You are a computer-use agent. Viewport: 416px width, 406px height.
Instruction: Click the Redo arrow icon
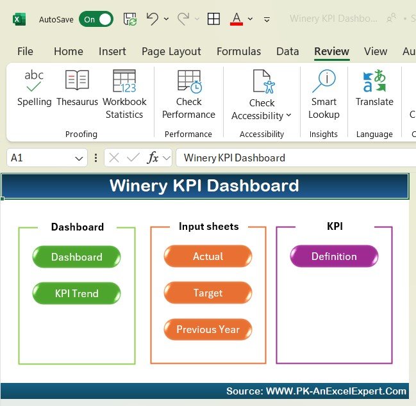click(x=183, y=19)
